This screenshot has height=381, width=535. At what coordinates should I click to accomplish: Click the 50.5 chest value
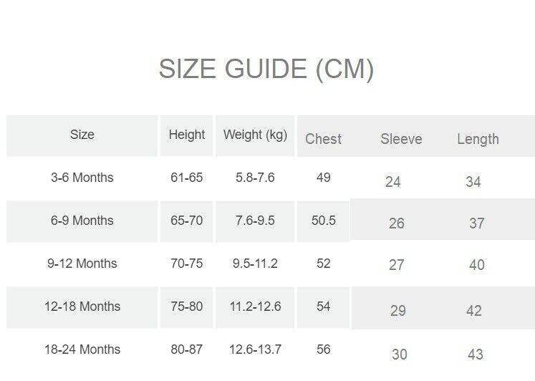(x=324, y=221)
